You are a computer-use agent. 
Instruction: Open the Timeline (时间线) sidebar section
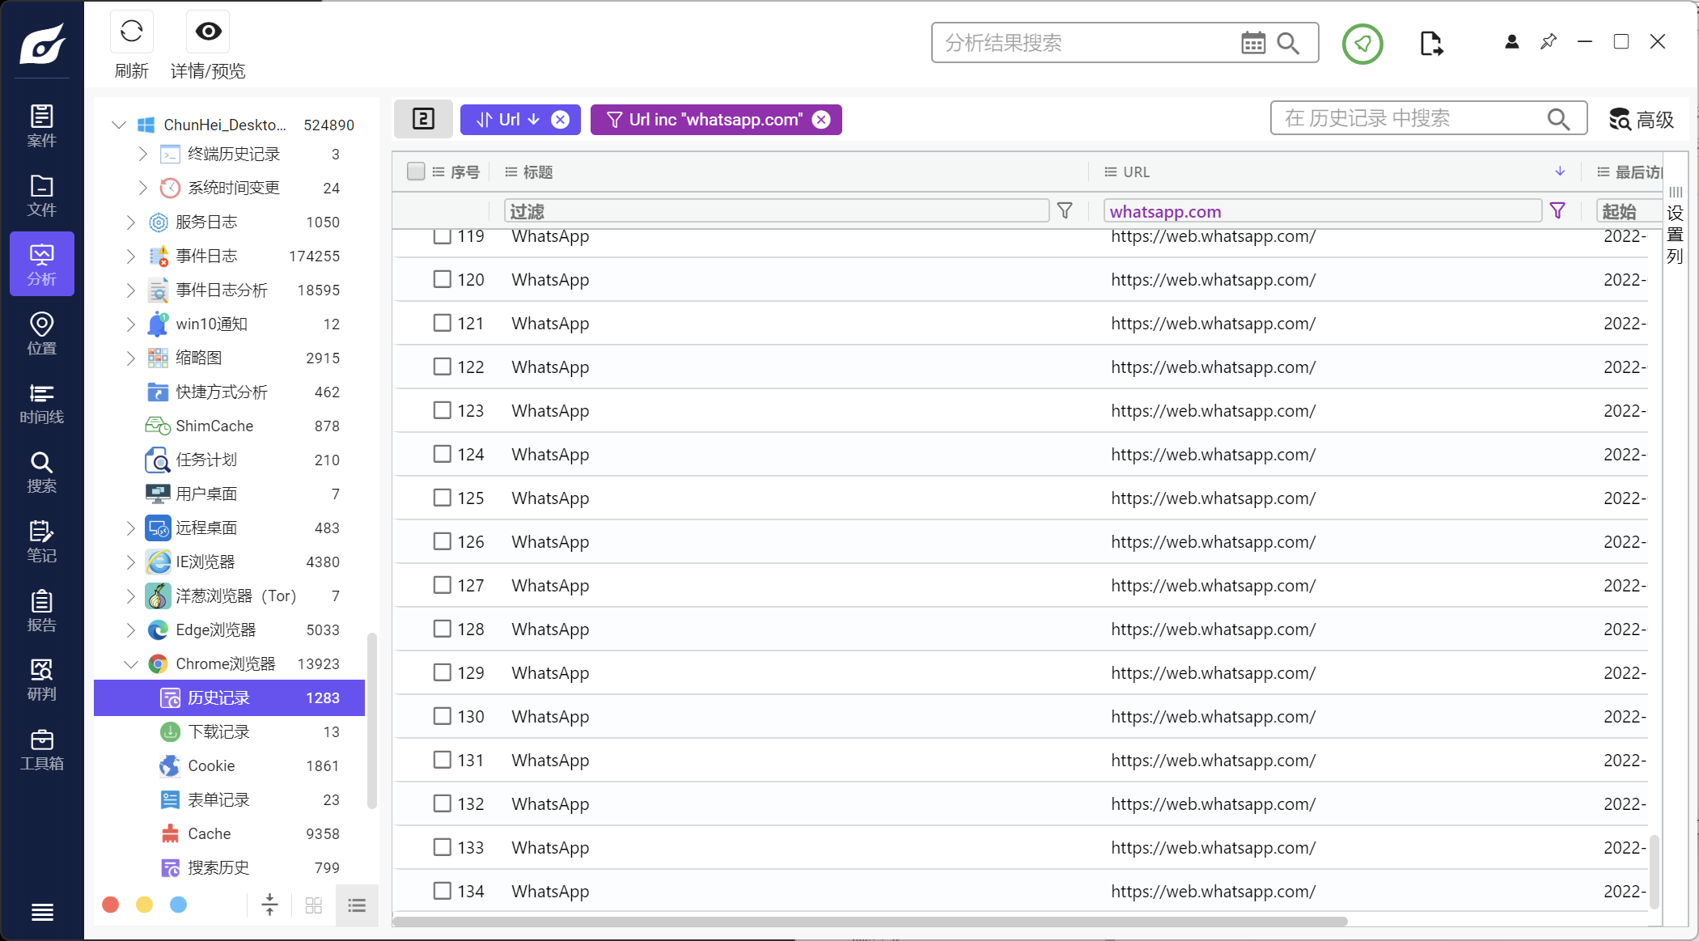(42, 403)
